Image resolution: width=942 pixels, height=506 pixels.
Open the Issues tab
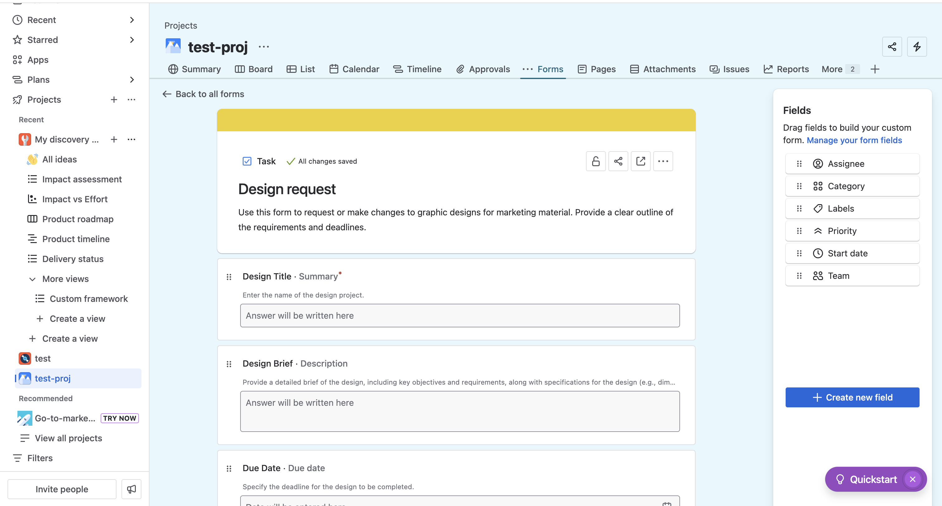729,69
